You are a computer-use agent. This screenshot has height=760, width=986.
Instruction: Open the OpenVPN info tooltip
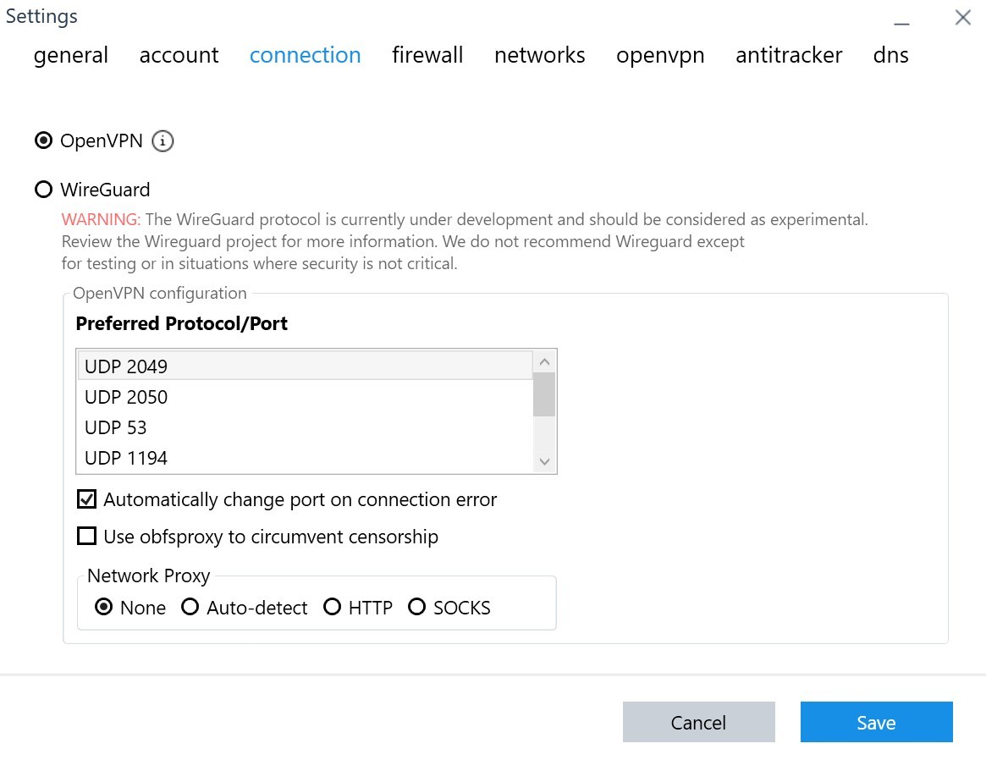(162, 141)
